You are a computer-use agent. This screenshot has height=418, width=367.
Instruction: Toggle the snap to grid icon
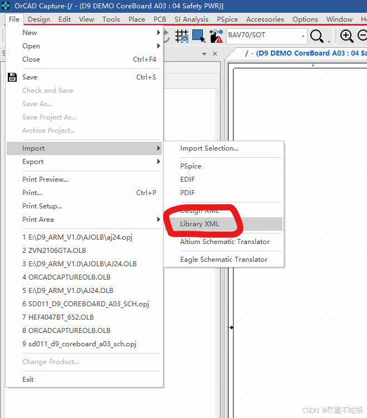coord(182,36)
